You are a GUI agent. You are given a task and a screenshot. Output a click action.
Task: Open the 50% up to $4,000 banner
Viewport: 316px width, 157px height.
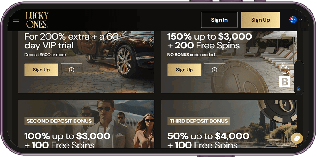tap(229, 124)
